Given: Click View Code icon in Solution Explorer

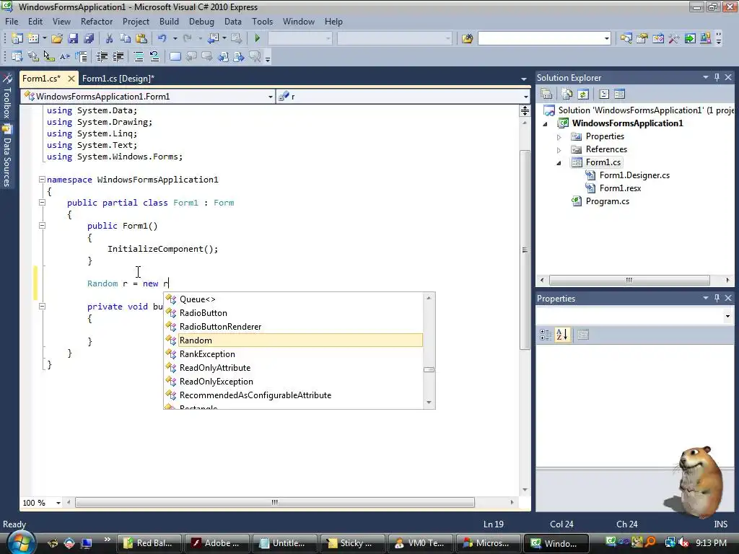Looking at the screenshot, I should pyautogui.click(x=604, y=94).
